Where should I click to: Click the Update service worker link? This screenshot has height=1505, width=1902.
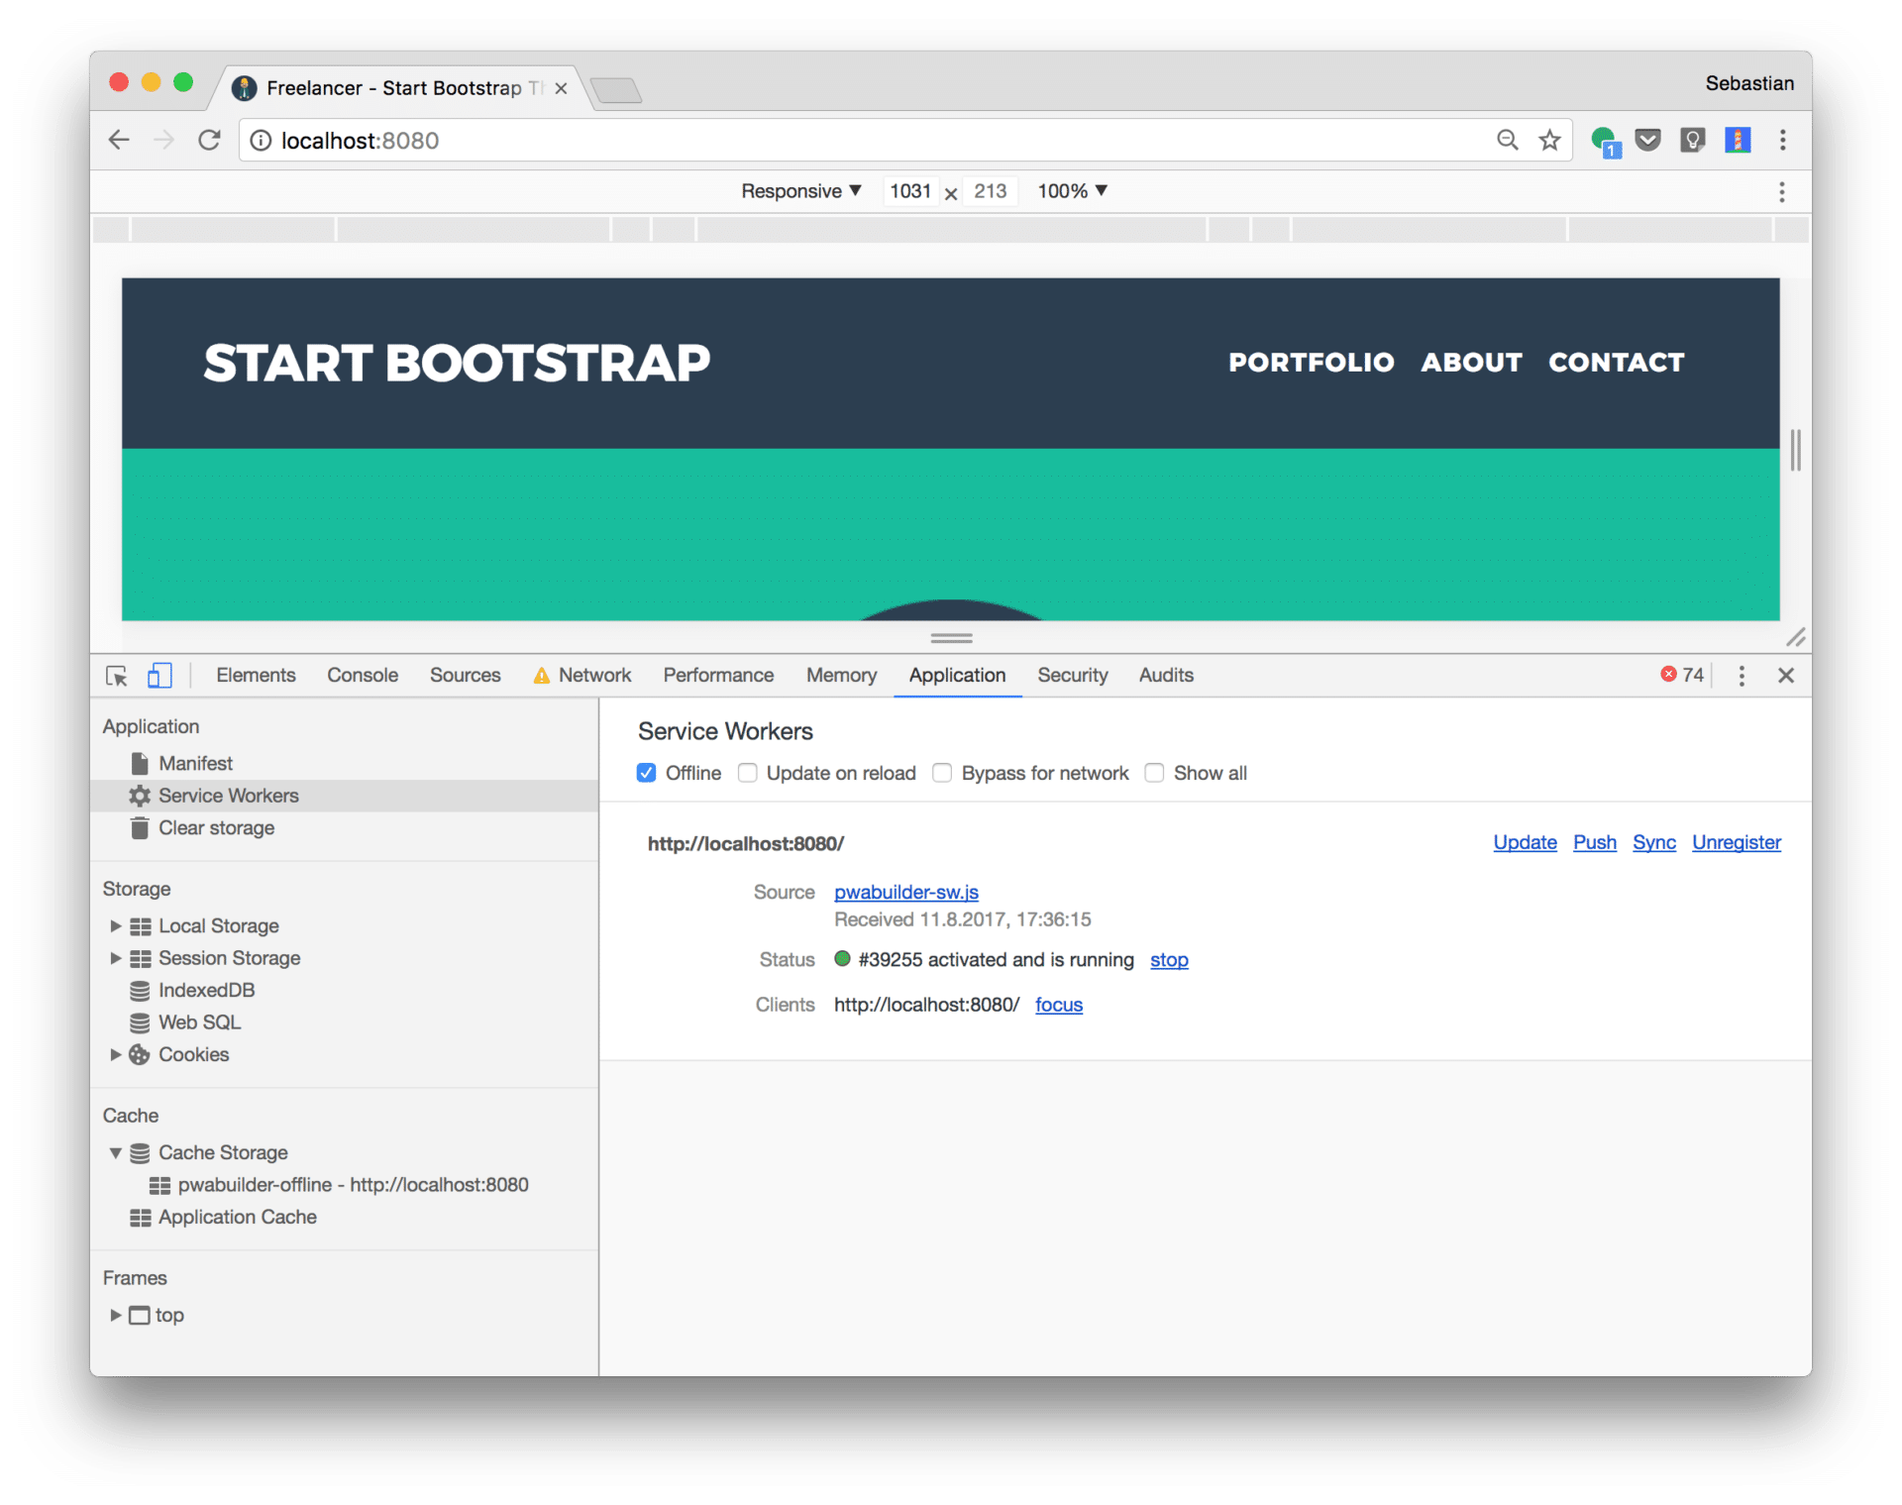point(1525,842)
